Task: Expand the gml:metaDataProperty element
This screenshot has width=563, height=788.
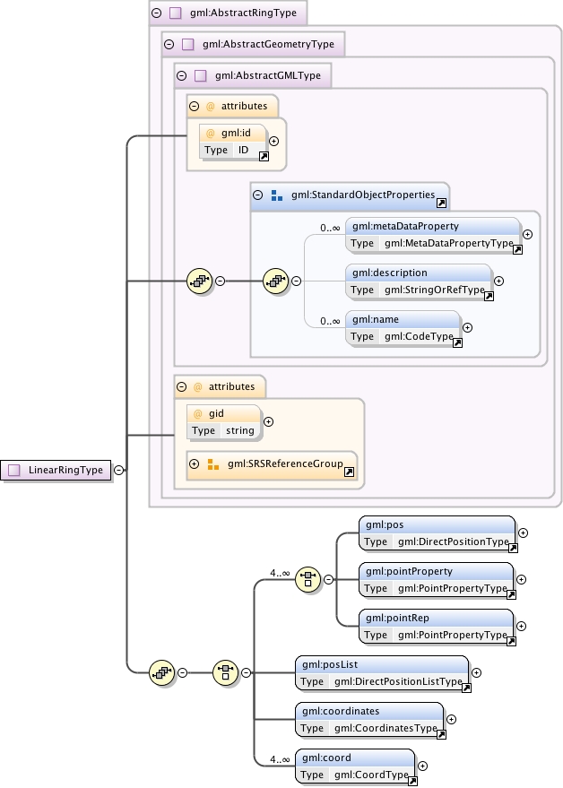Action: click(x=527, y=234)
